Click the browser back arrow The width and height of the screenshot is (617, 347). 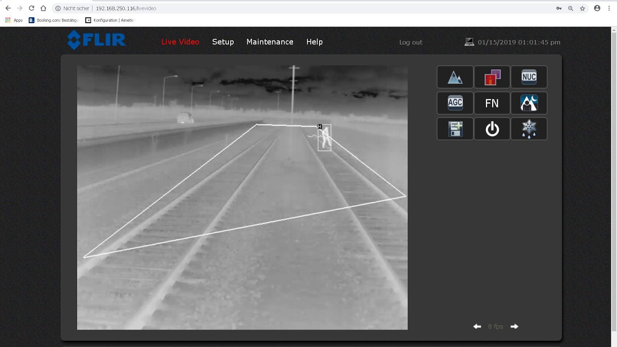coord(8,8)
